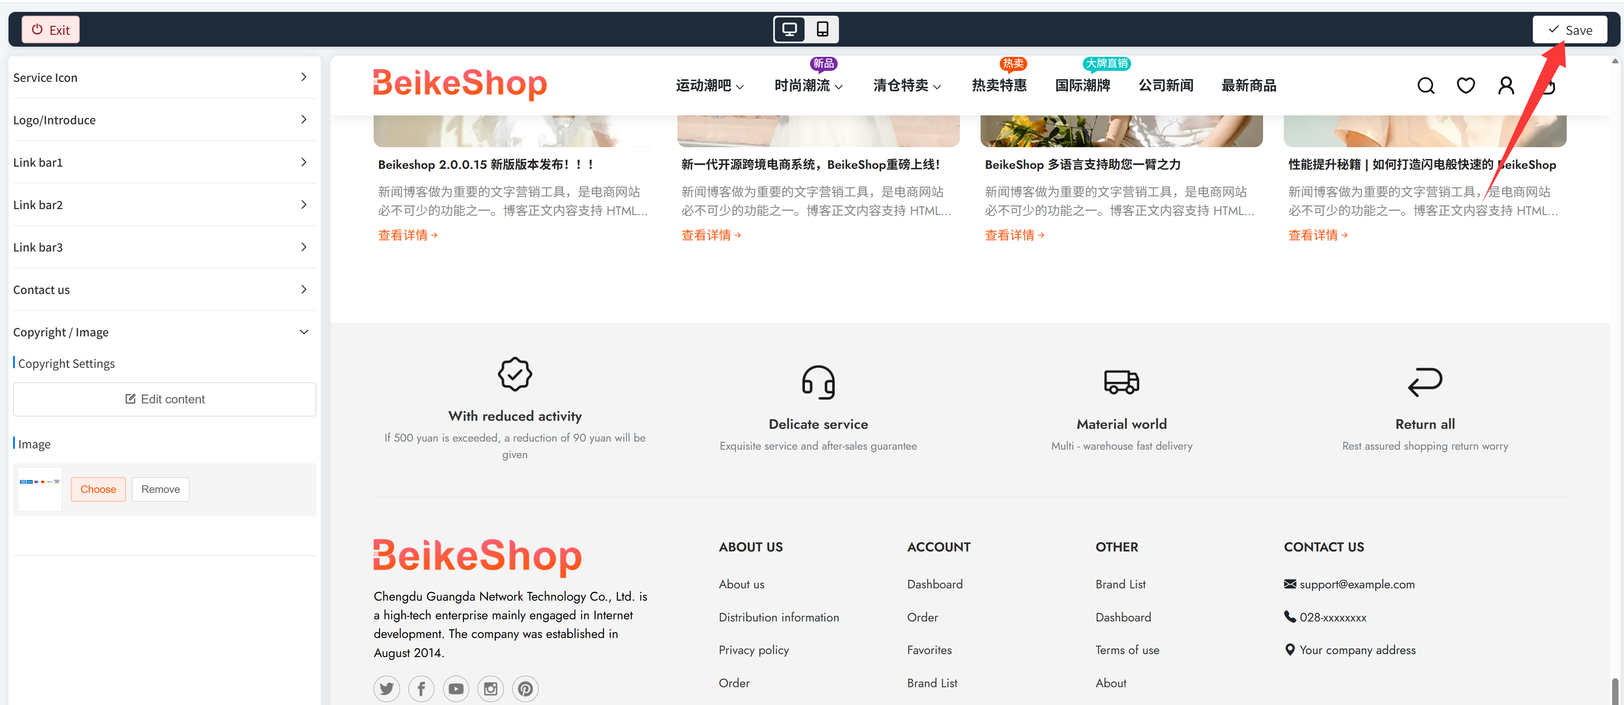Click the Pinterest social icon
The image size is (1624, 705).
pos(525,688)
